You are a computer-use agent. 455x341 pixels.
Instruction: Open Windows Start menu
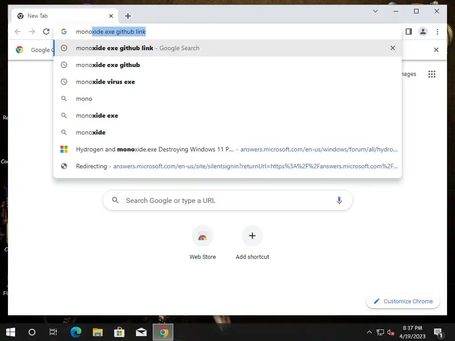coord(11,332)
